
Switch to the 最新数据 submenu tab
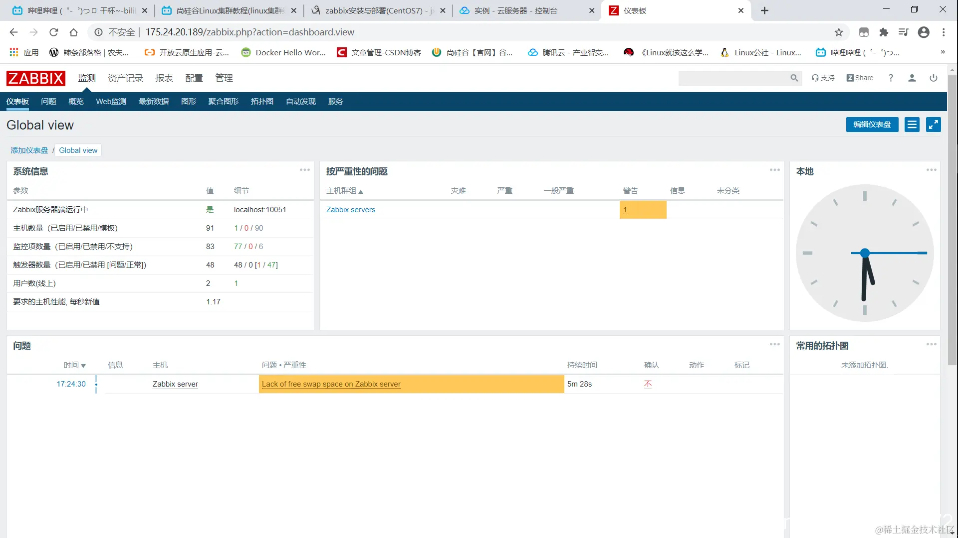[153, 102]
